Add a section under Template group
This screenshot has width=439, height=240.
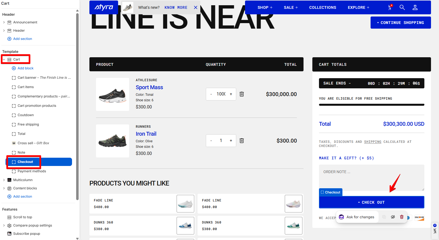(20, 197)
